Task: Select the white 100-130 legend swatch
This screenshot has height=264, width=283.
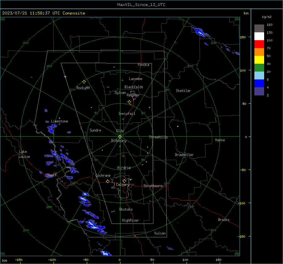Action: [x=259, y=36]
